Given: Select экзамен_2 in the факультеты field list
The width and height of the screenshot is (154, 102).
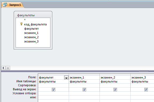Looking at the screenshot, I should 31,37.
